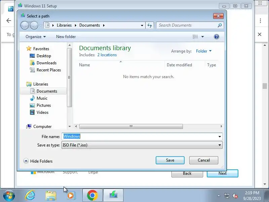Click the network tray icon
This screenshot has width=269, height=202.
[227, 196]
